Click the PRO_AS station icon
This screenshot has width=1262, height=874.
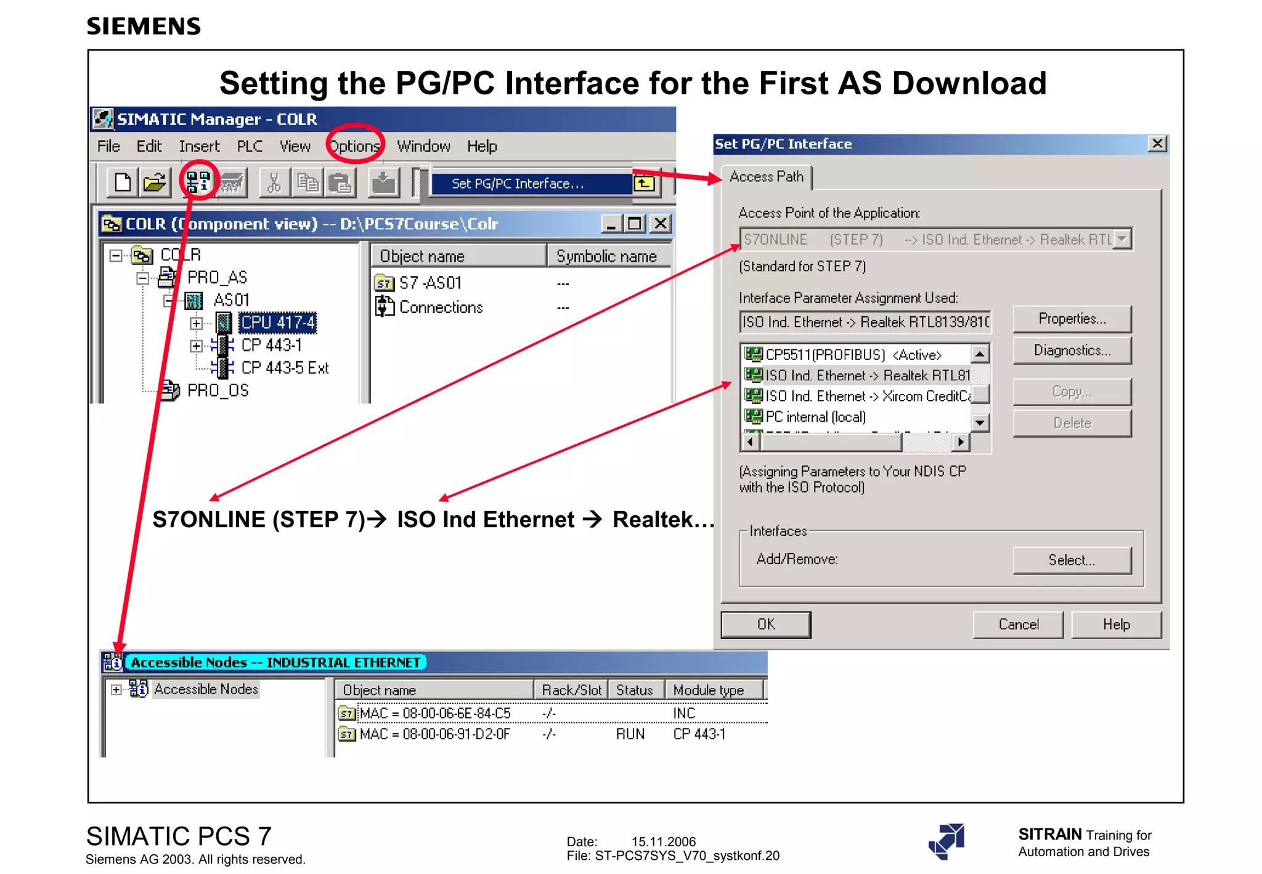(x=168, y=277)
